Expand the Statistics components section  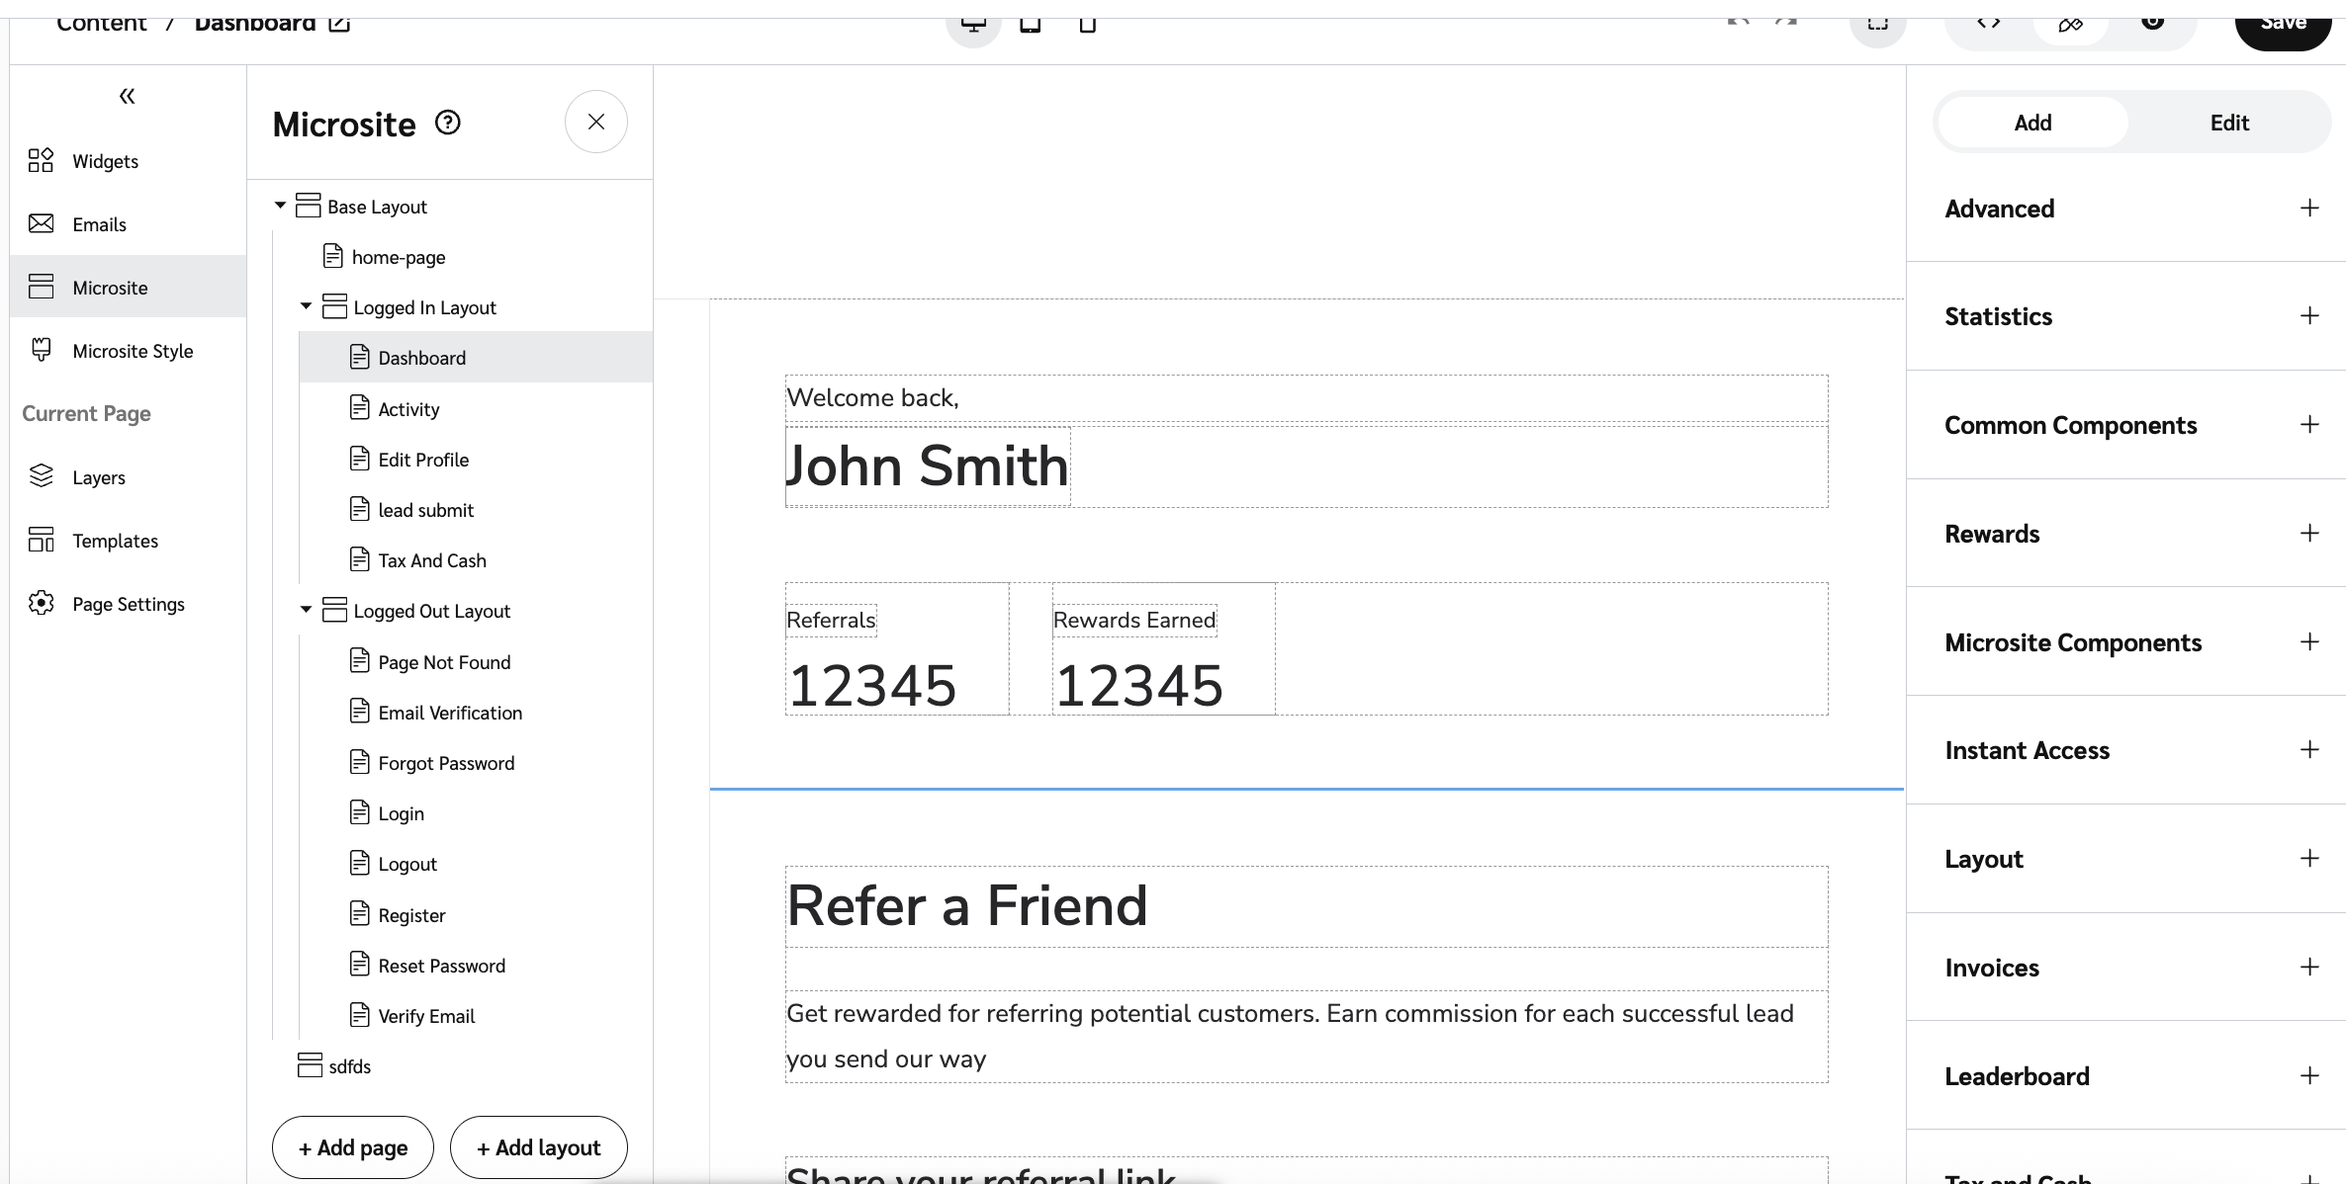[2309, 316]
